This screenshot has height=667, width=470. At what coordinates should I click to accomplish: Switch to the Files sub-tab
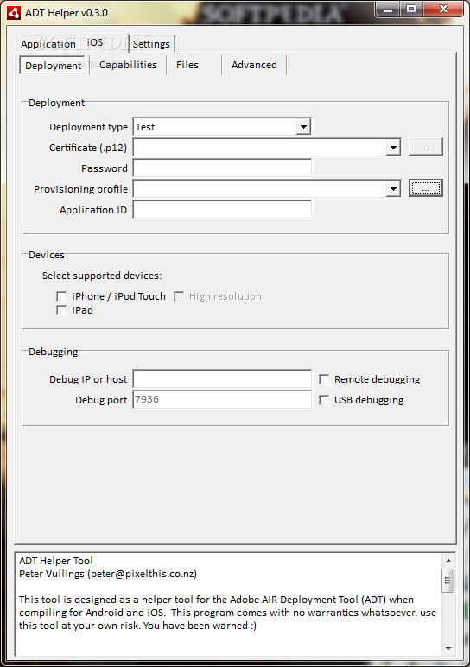[x=187, y=65]
